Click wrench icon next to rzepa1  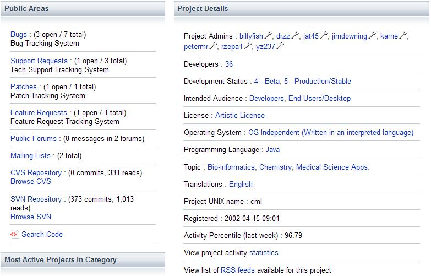pos(248,46)
